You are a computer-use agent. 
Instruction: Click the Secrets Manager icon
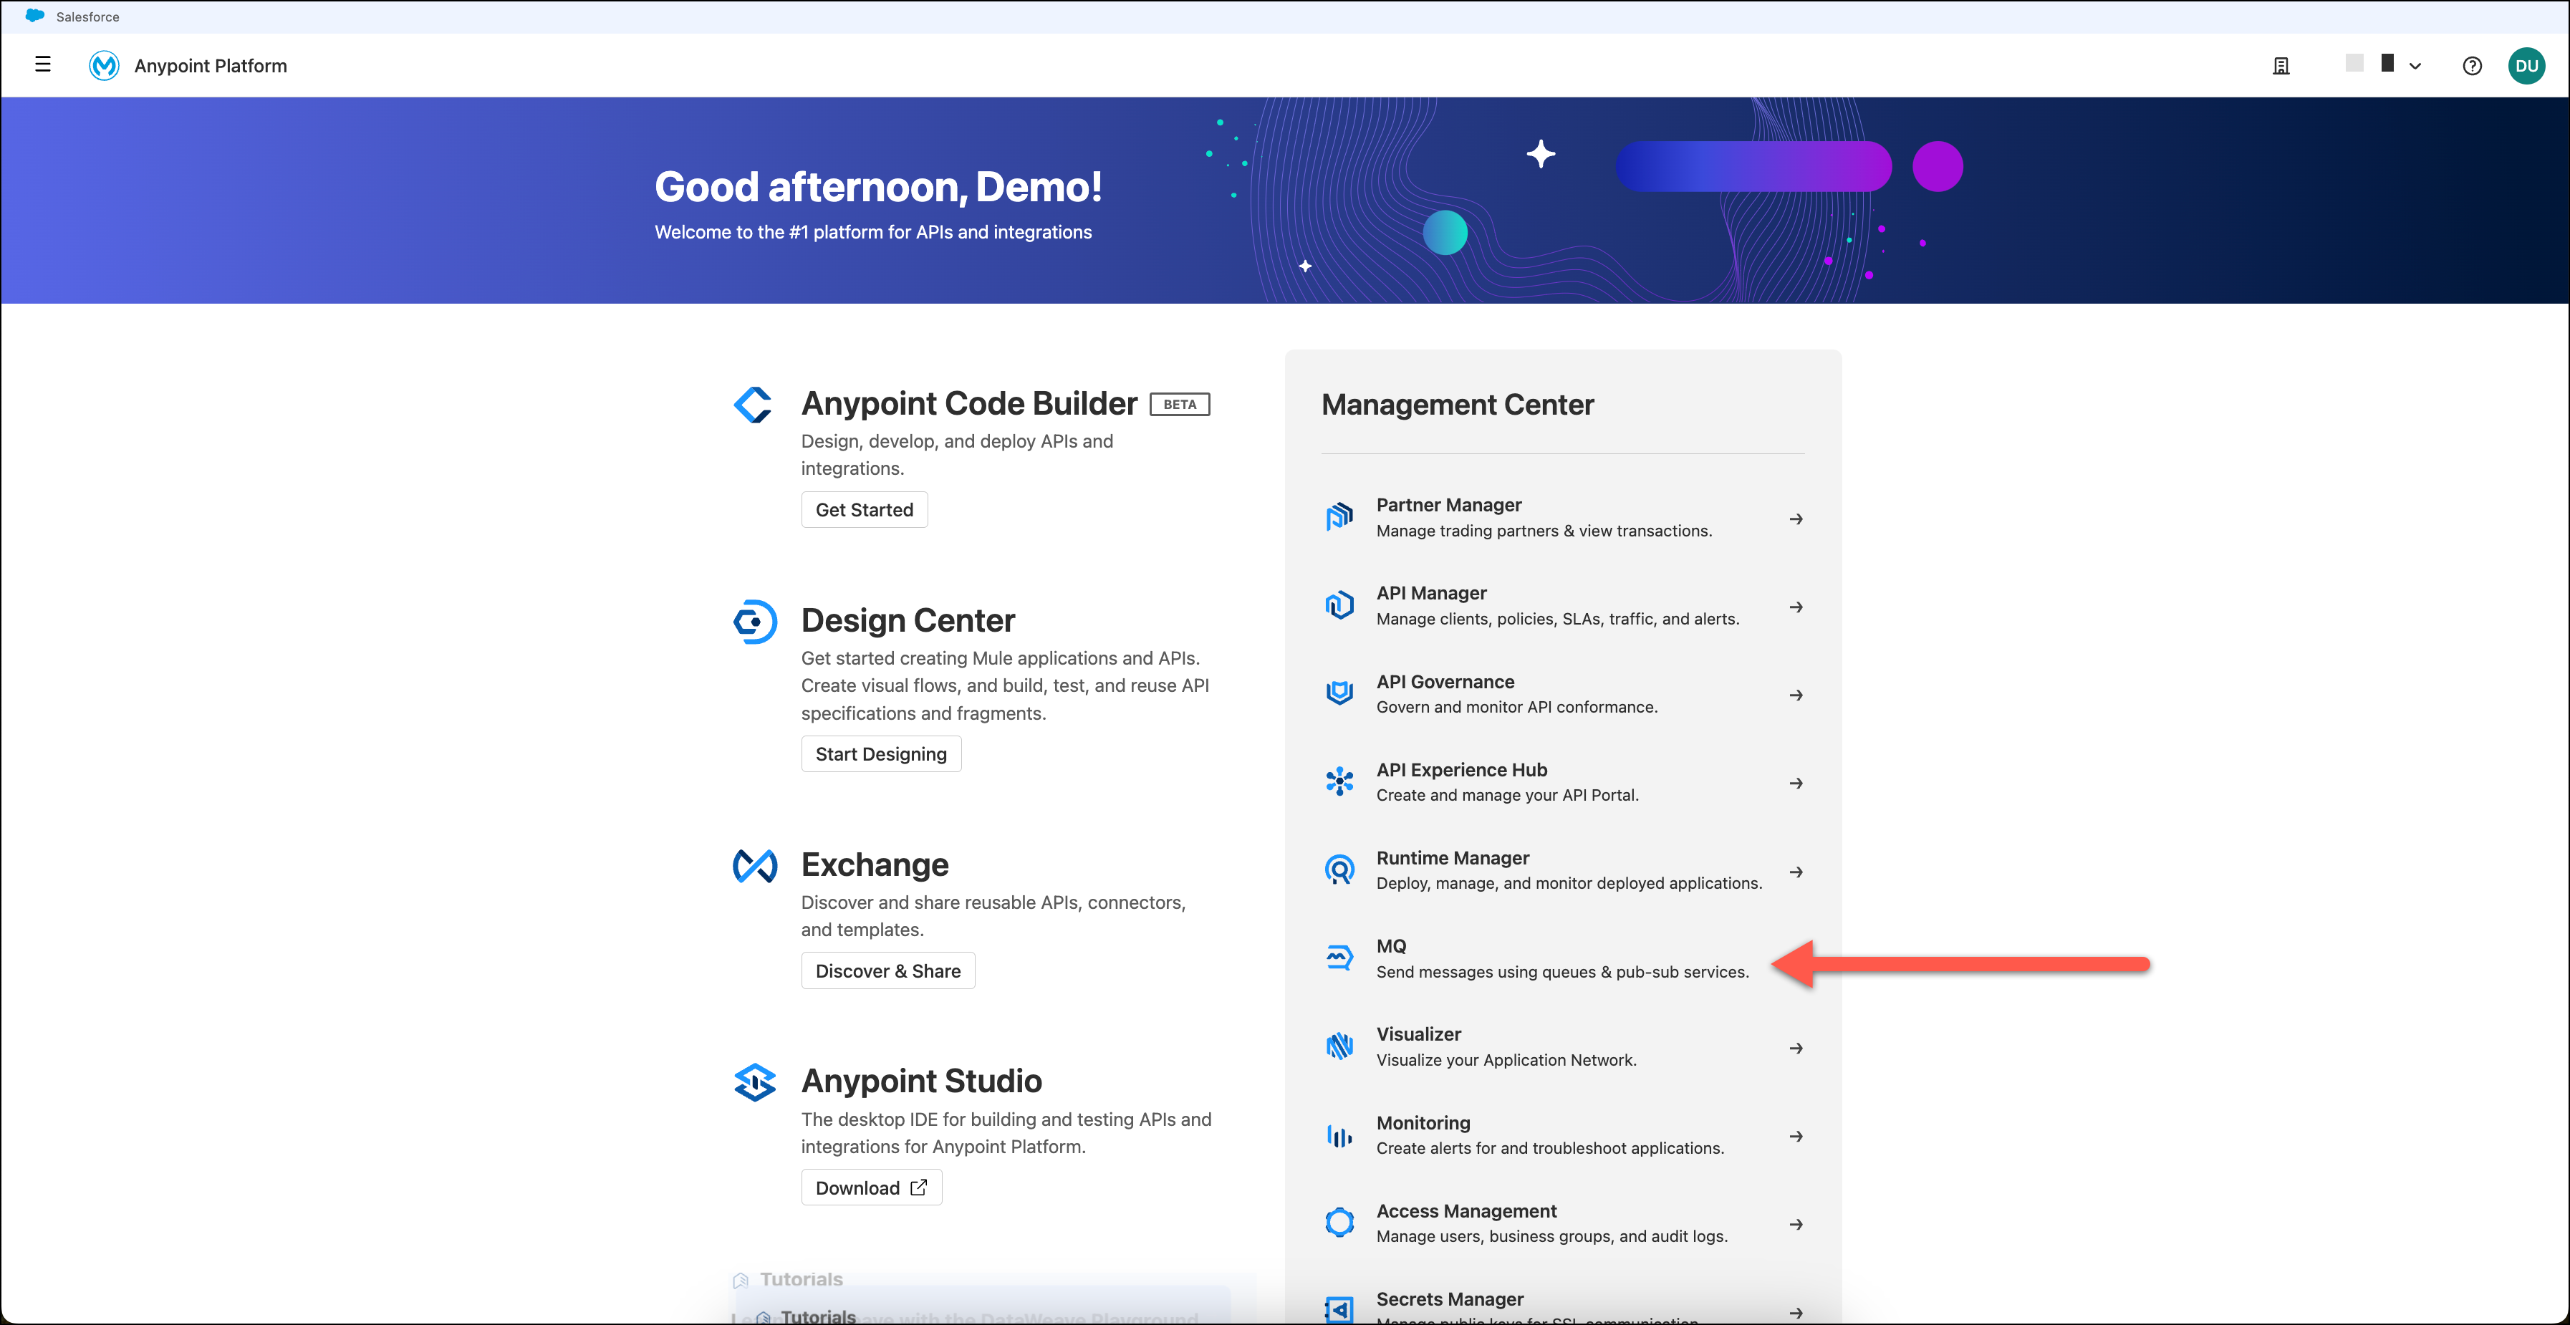coord(1339,1309)
